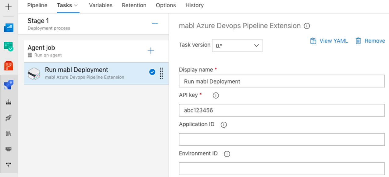Image resolution: width=389 pixels, height=177 pixels.
Task: Click the 'Deployment process' subtitle text
Action: (49, 28)
